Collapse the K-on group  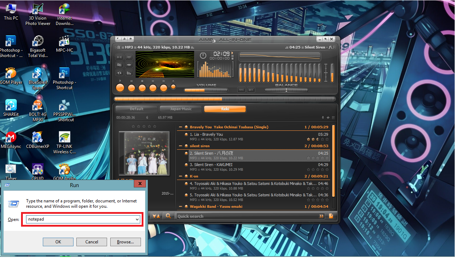coord(181,176)
